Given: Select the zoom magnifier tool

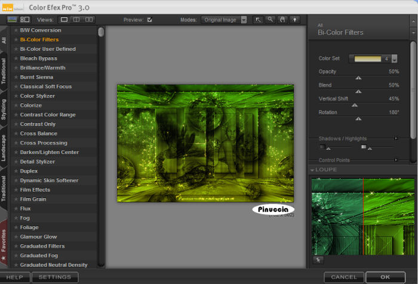Looking at the screenshot, I should [x=270, y=20].
